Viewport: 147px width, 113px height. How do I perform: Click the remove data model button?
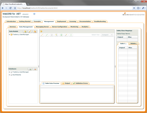(x=35, y=32)
